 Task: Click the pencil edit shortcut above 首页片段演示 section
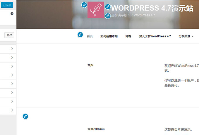[x=25, y=116]
